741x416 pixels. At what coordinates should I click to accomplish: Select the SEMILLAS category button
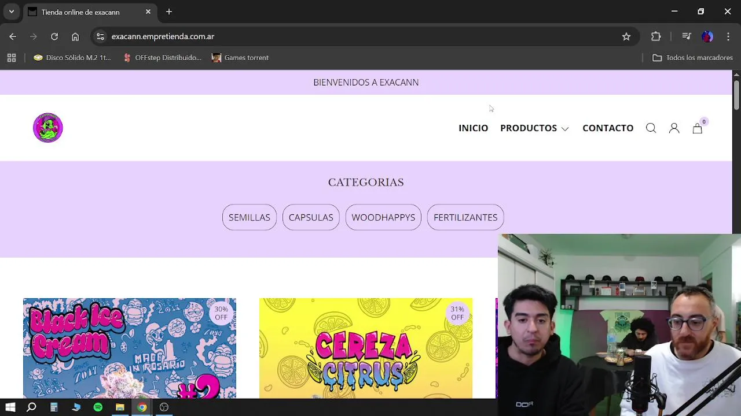click(250, 217)
